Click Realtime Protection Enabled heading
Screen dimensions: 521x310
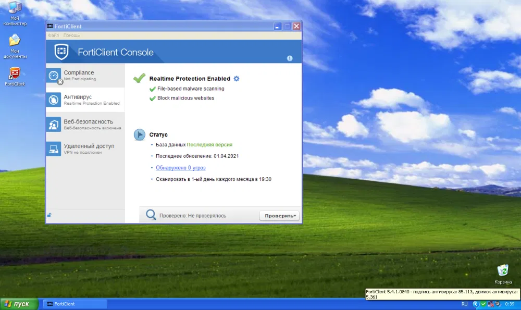pyautogui.click(x=190, y=79)
